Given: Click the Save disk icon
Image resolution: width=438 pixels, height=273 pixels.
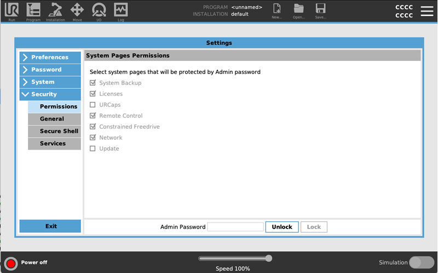Looking at the screenshot, I should click(x=320, y=8).
